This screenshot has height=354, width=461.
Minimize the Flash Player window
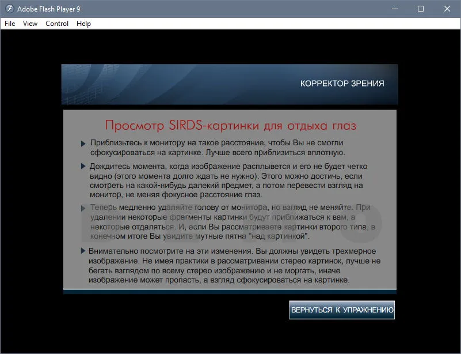[x=395, y=9]
